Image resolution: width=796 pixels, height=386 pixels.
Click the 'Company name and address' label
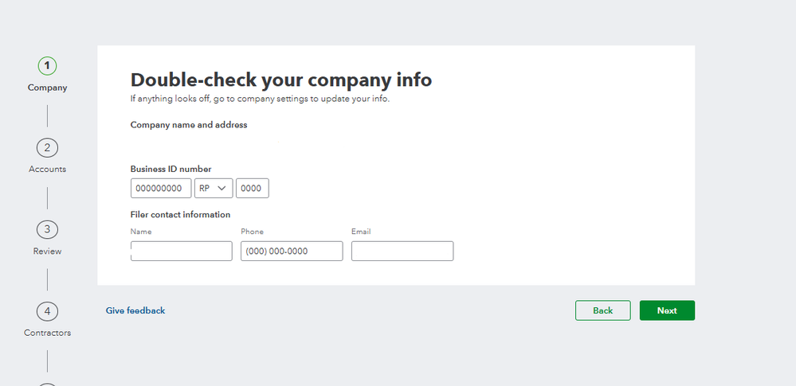(189, 125)
